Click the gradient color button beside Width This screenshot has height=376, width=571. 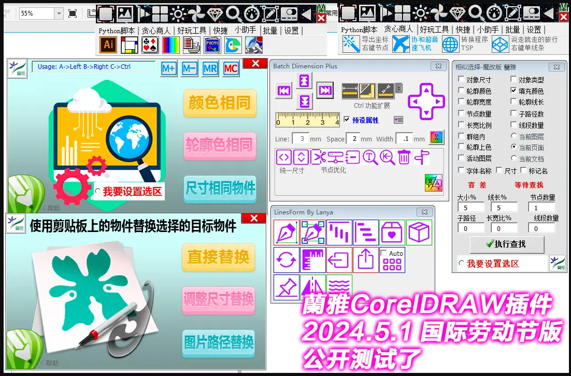tap(437, 138)
